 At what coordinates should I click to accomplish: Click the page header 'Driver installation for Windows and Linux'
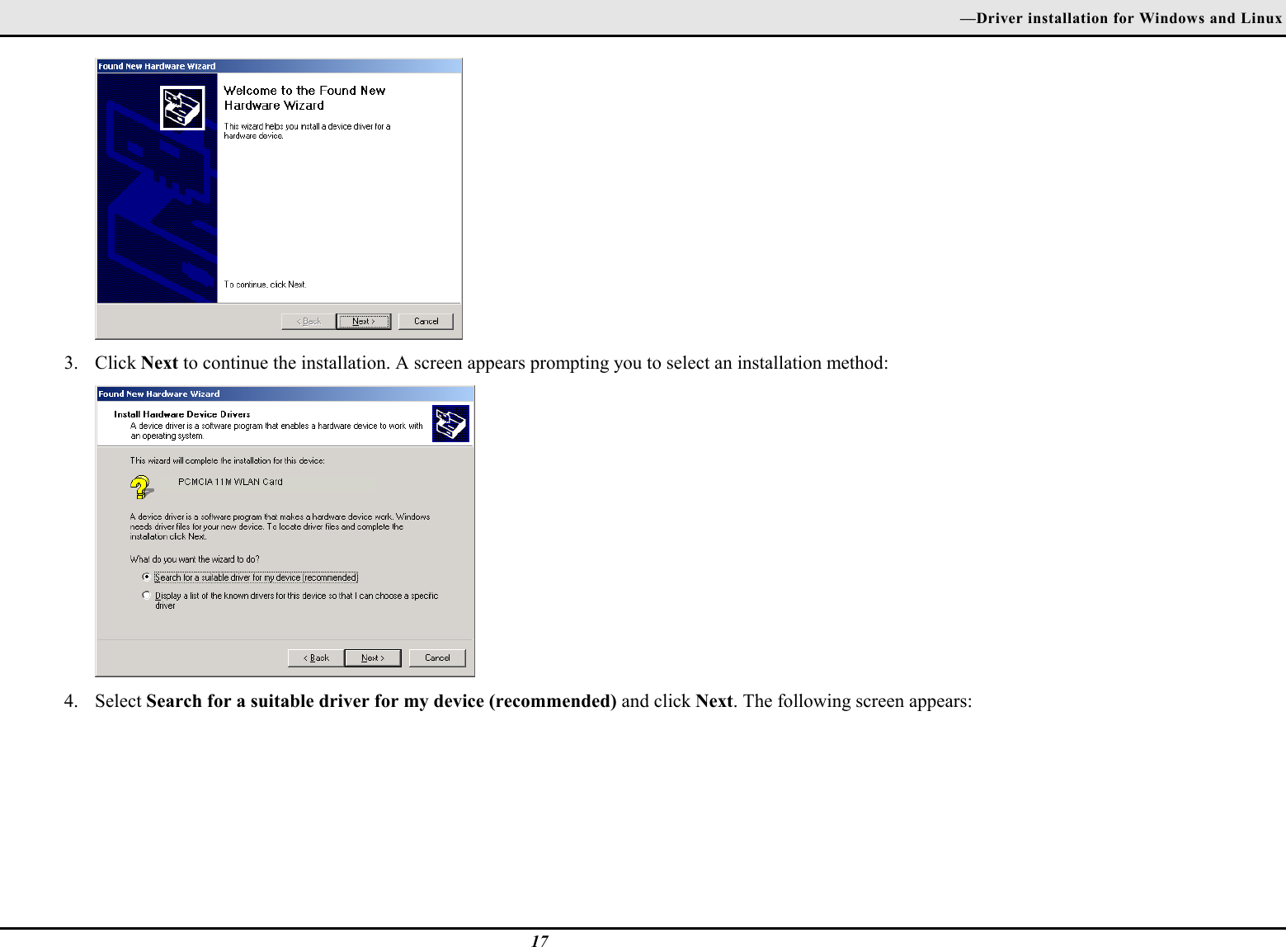click(1121, 18)
